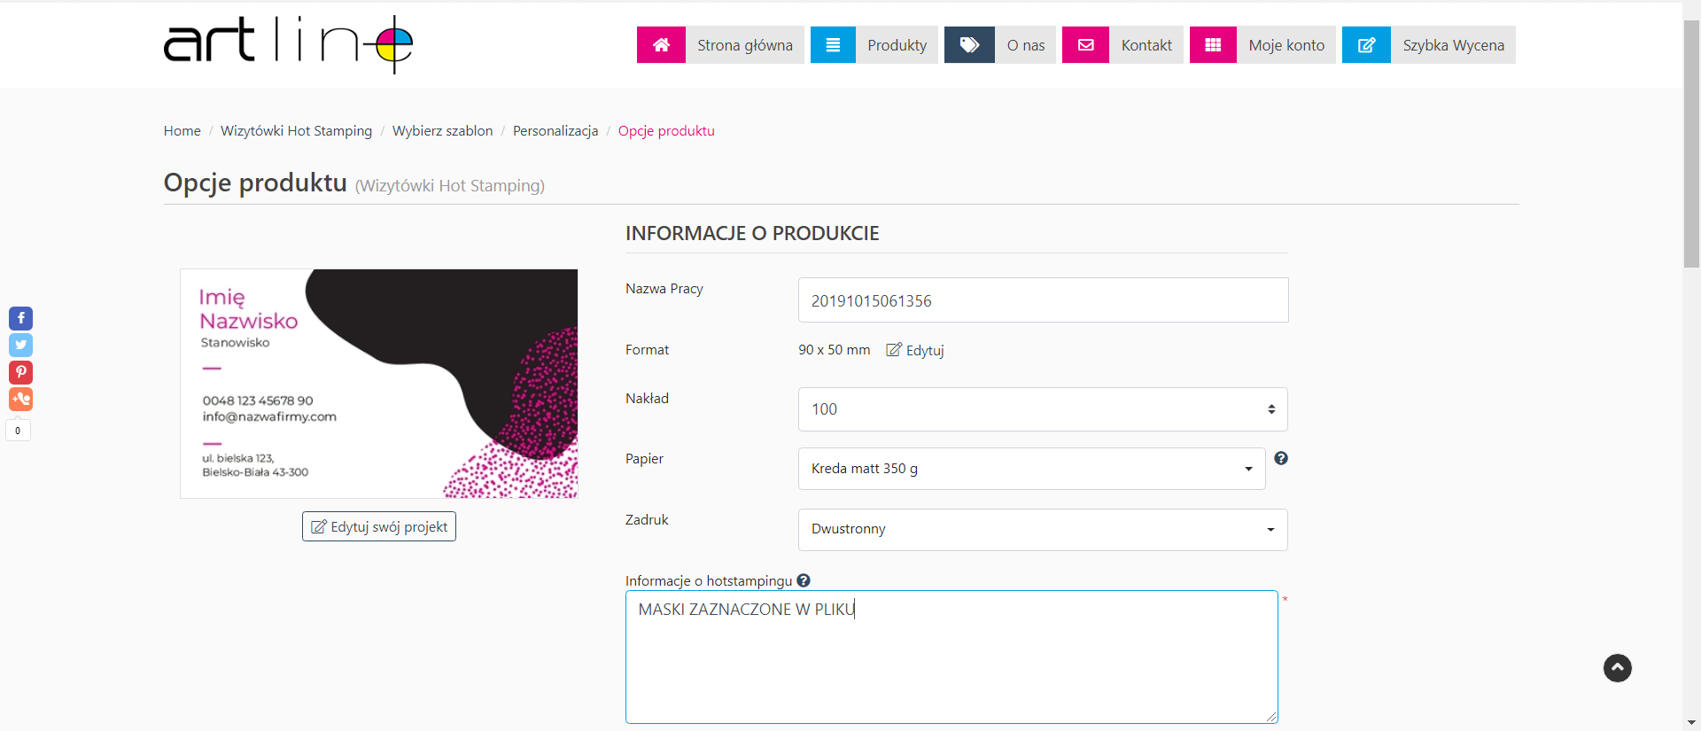The image size is (1701, 731).
Task: Open the Nakład quantity dropdown
Action: pyautogui.click(x=1042, y=409)
